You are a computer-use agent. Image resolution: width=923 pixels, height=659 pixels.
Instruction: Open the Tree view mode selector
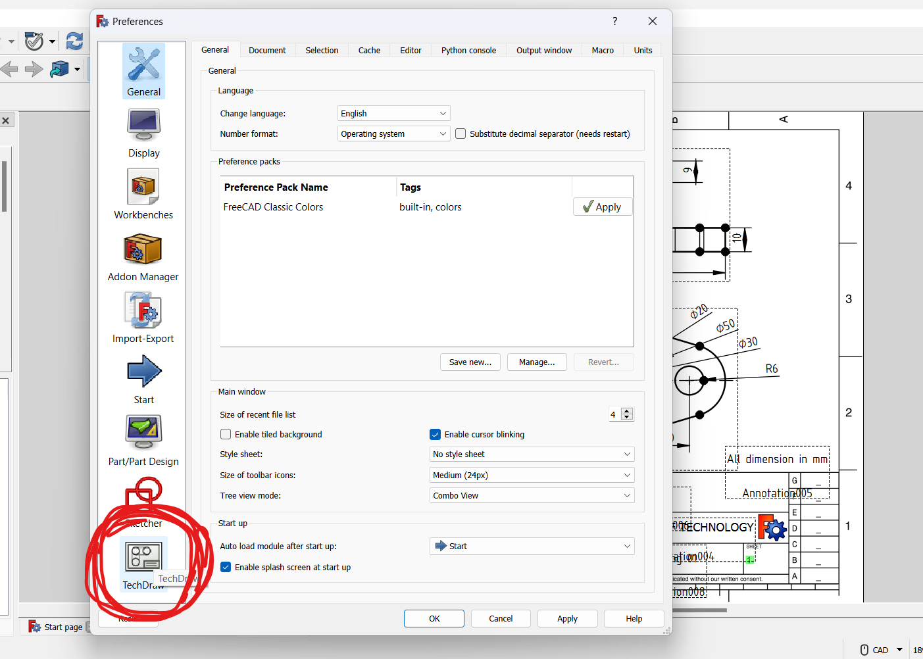(531, 495)
